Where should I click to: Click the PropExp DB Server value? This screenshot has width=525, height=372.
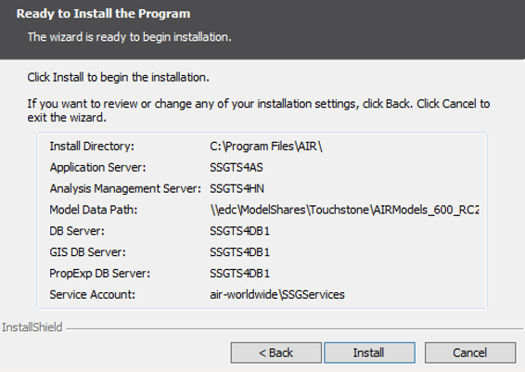[239, 274]
